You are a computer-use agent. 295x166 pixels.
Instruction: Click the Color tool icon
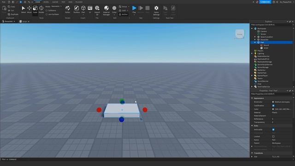pyautogui.click(x=114, y=8)
